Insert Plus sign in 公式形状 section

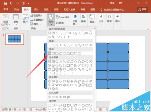click(x=49, y=97)
